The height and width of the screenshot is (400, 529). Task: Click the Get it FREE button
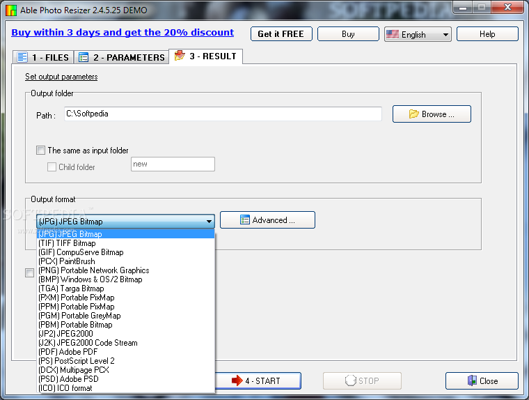click(281, 33)
